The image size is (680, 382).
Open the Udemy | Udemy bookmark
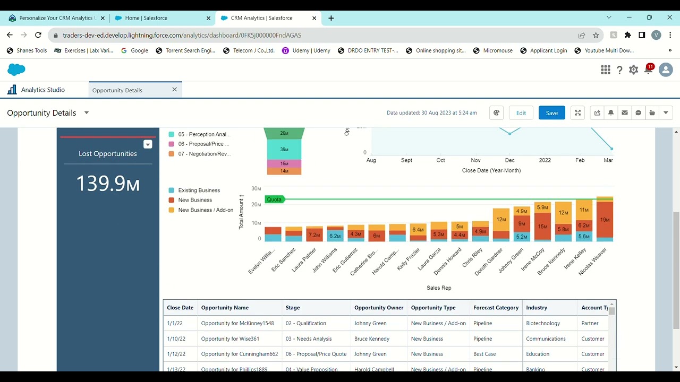coord(306,50)
